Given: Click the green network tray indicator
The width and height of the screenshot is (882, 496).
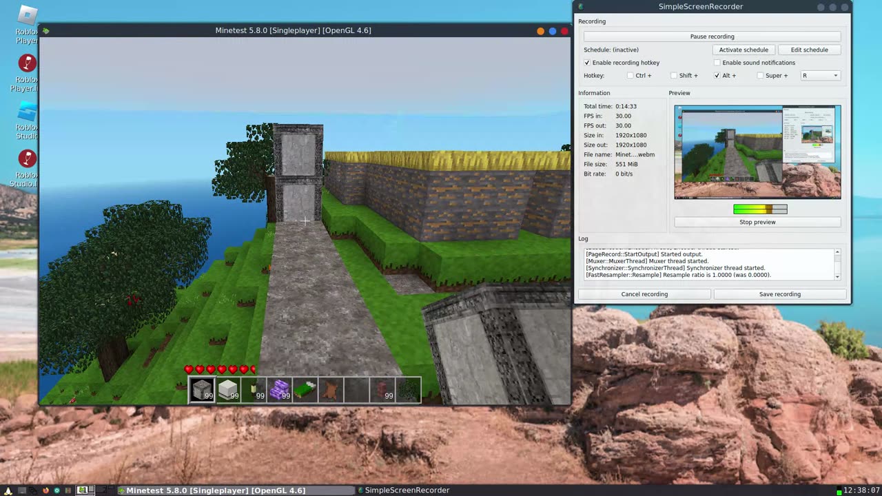Looking at the screenshot, I should (x=839, y=491).
